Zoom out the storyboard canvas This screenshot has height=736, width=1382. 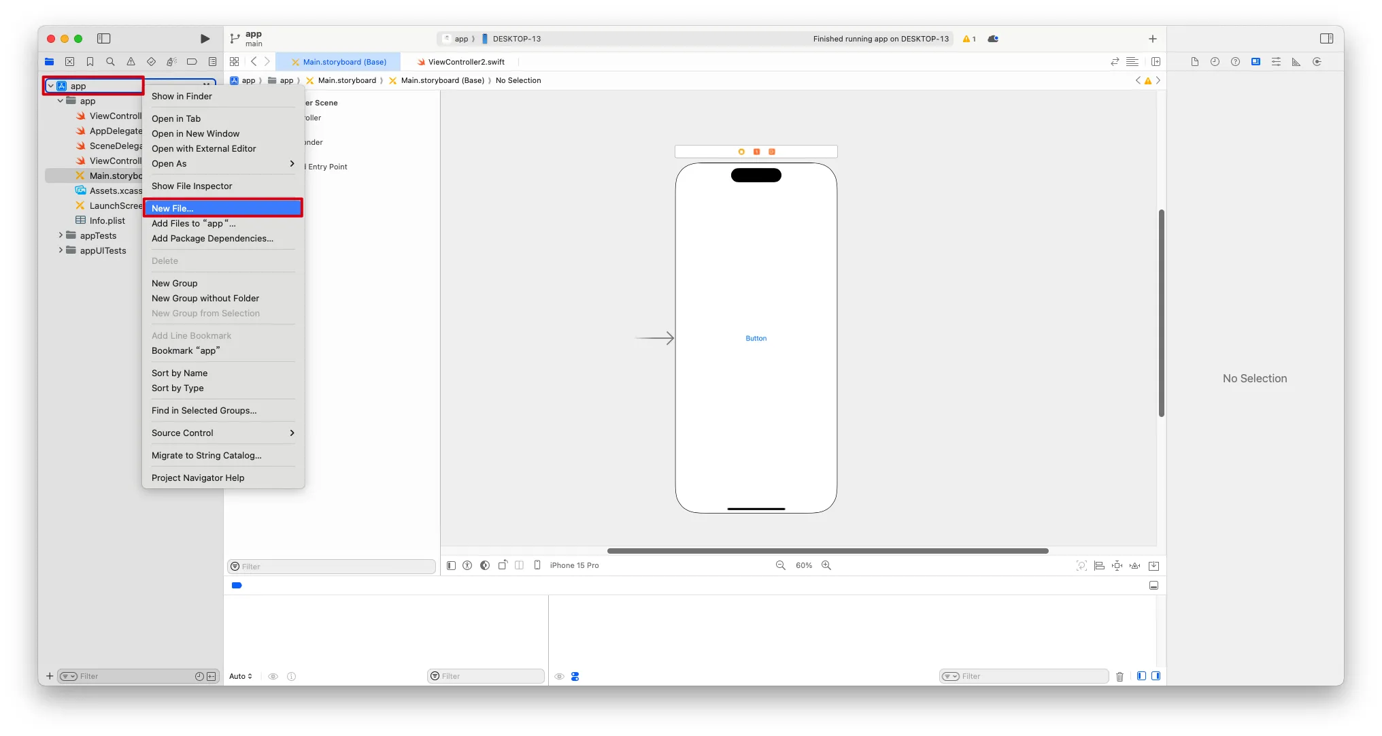coord(780,565)
